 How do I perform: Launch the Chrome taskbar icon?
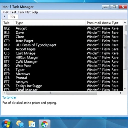coord(44,124)
